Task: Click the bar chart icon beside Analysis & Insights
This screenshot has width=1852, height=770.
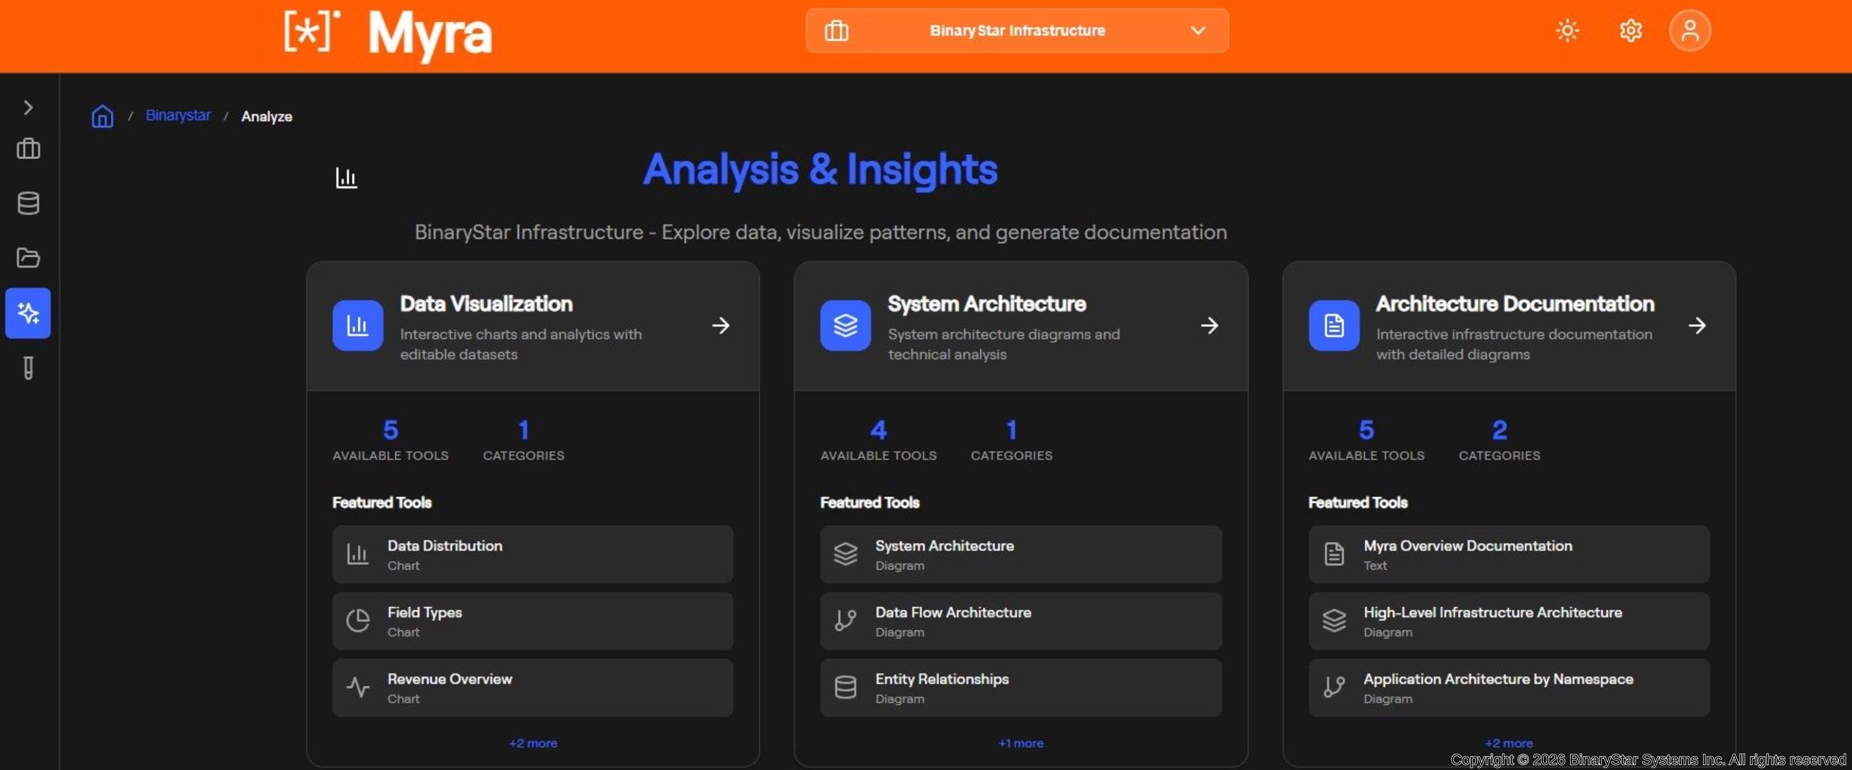Action: pos(346,178)
